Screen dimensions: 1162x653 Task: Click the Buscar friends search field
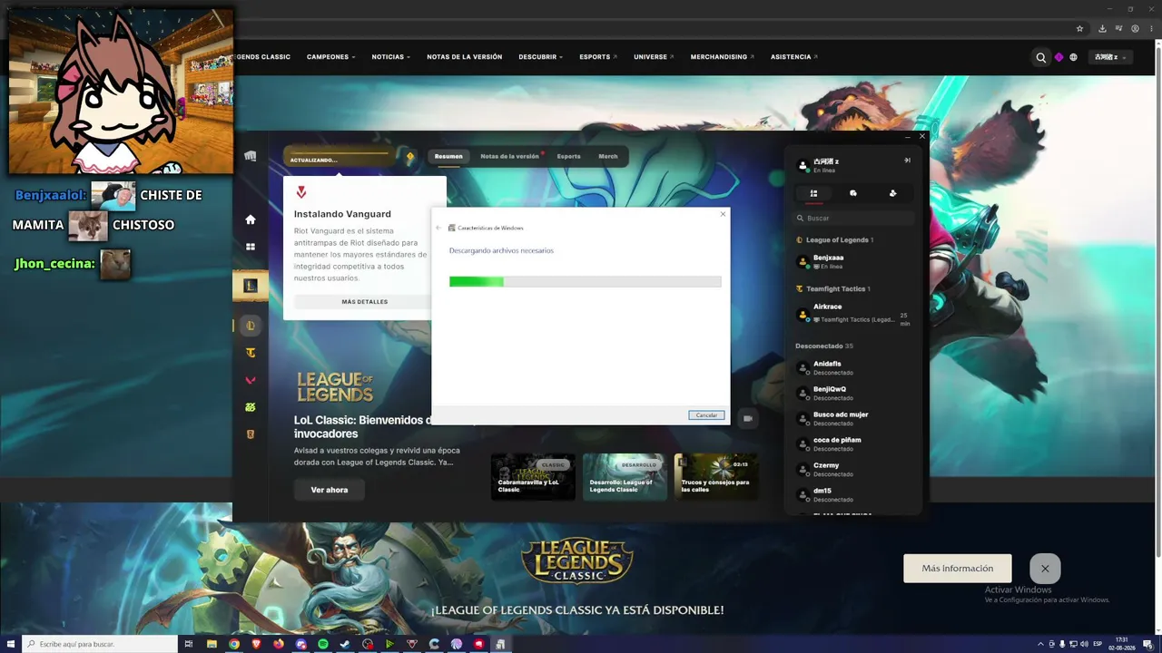click(x=855, y=219)
